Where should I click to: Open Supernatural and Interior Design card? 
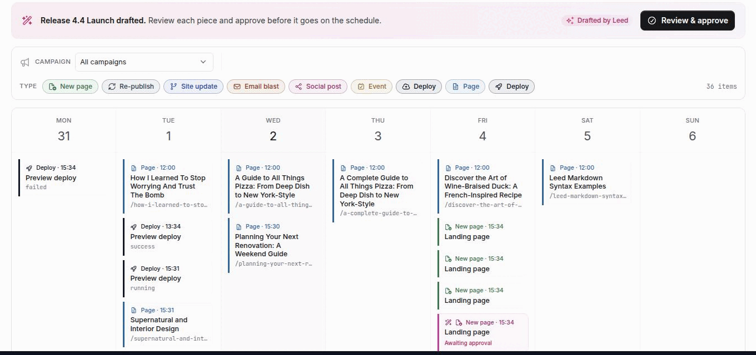coord(168,325)
